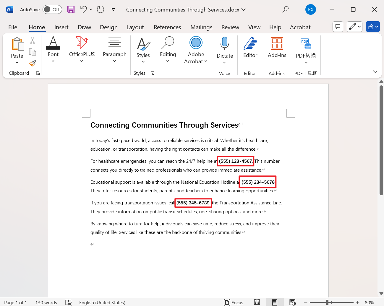Save the document using Save icon
The width and height of the screenshot is (384, 306).
point(71,9)
